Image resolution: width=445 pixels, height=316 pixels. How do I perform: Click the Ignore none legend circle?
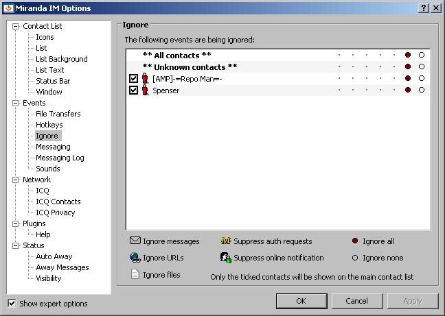point(355,258)
